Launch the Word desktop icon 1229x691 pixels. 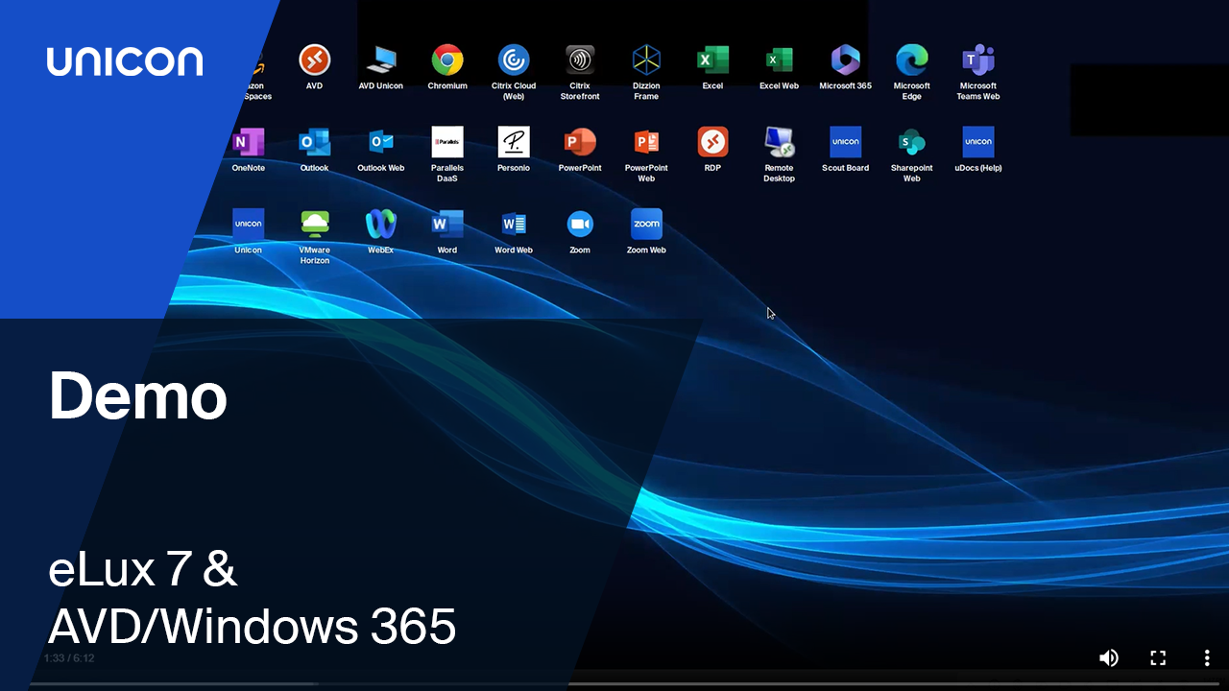click(447, 225)
